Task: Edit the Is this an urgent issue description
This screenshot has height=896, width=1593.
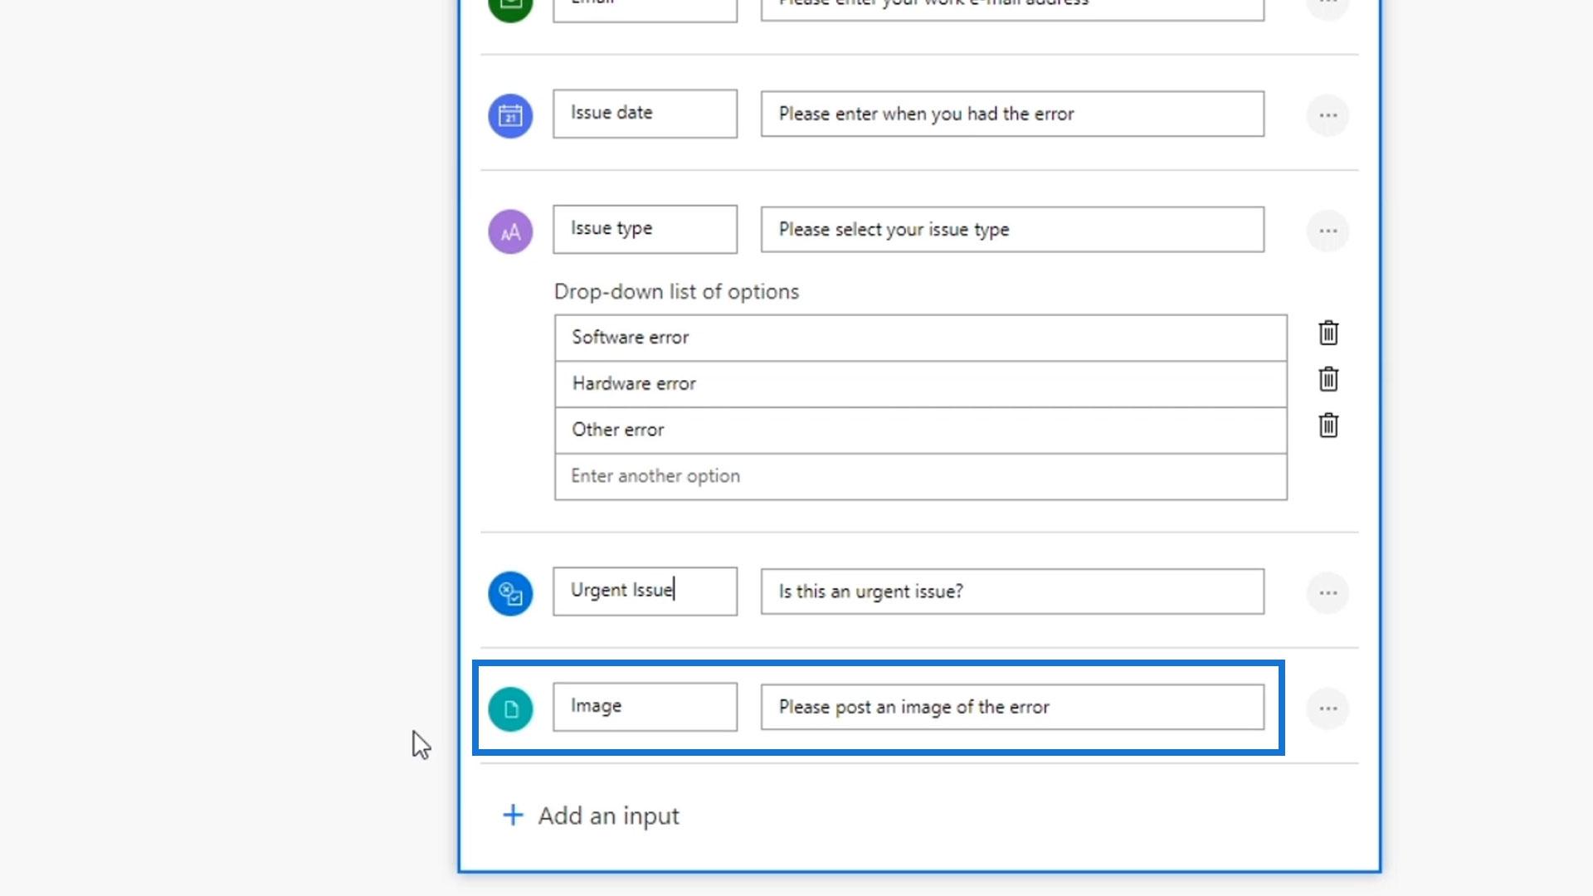Action: (x=1011, y=592)
